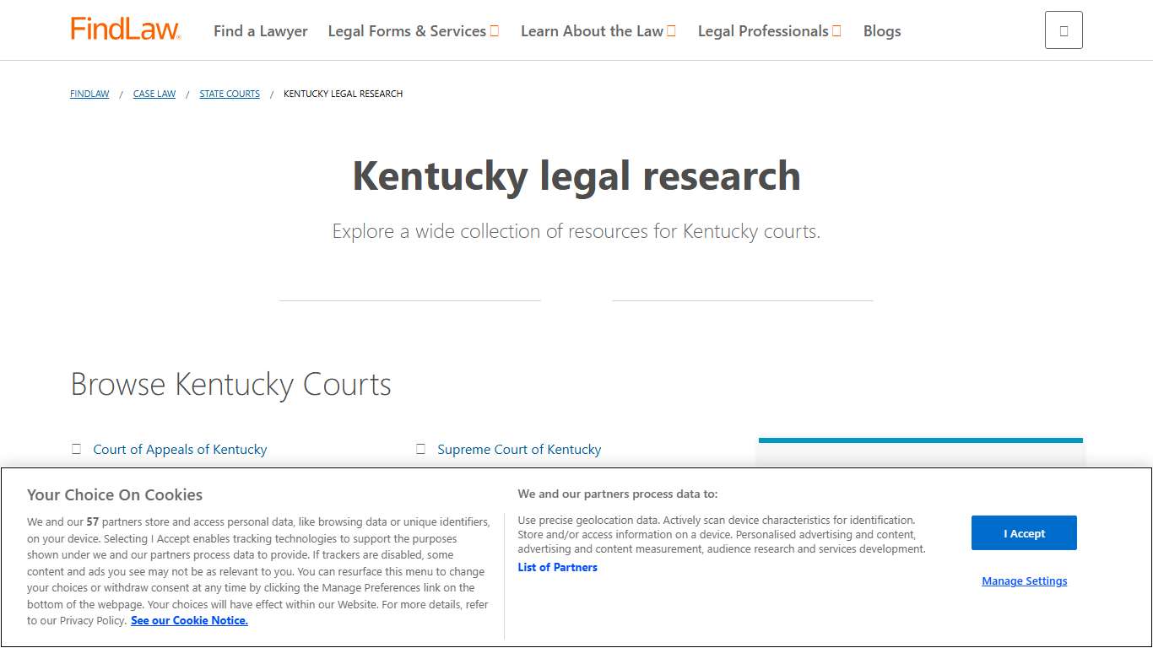Click the teal bar atop the sidebar card
The image size is (1153, 648).
point(920,439)
